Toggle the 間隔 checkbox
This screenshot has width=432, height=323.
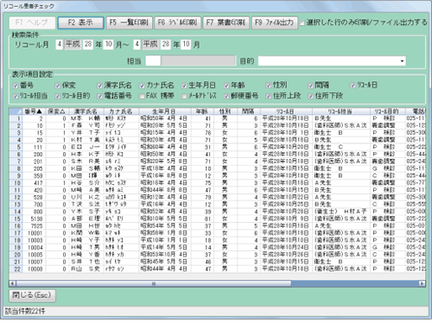tap(310, 85)
